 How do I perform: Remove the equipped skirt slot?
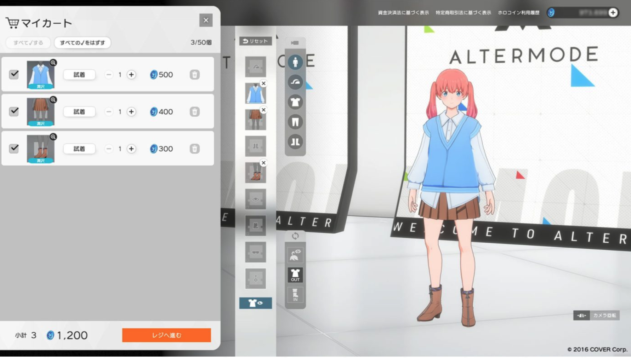263,110
